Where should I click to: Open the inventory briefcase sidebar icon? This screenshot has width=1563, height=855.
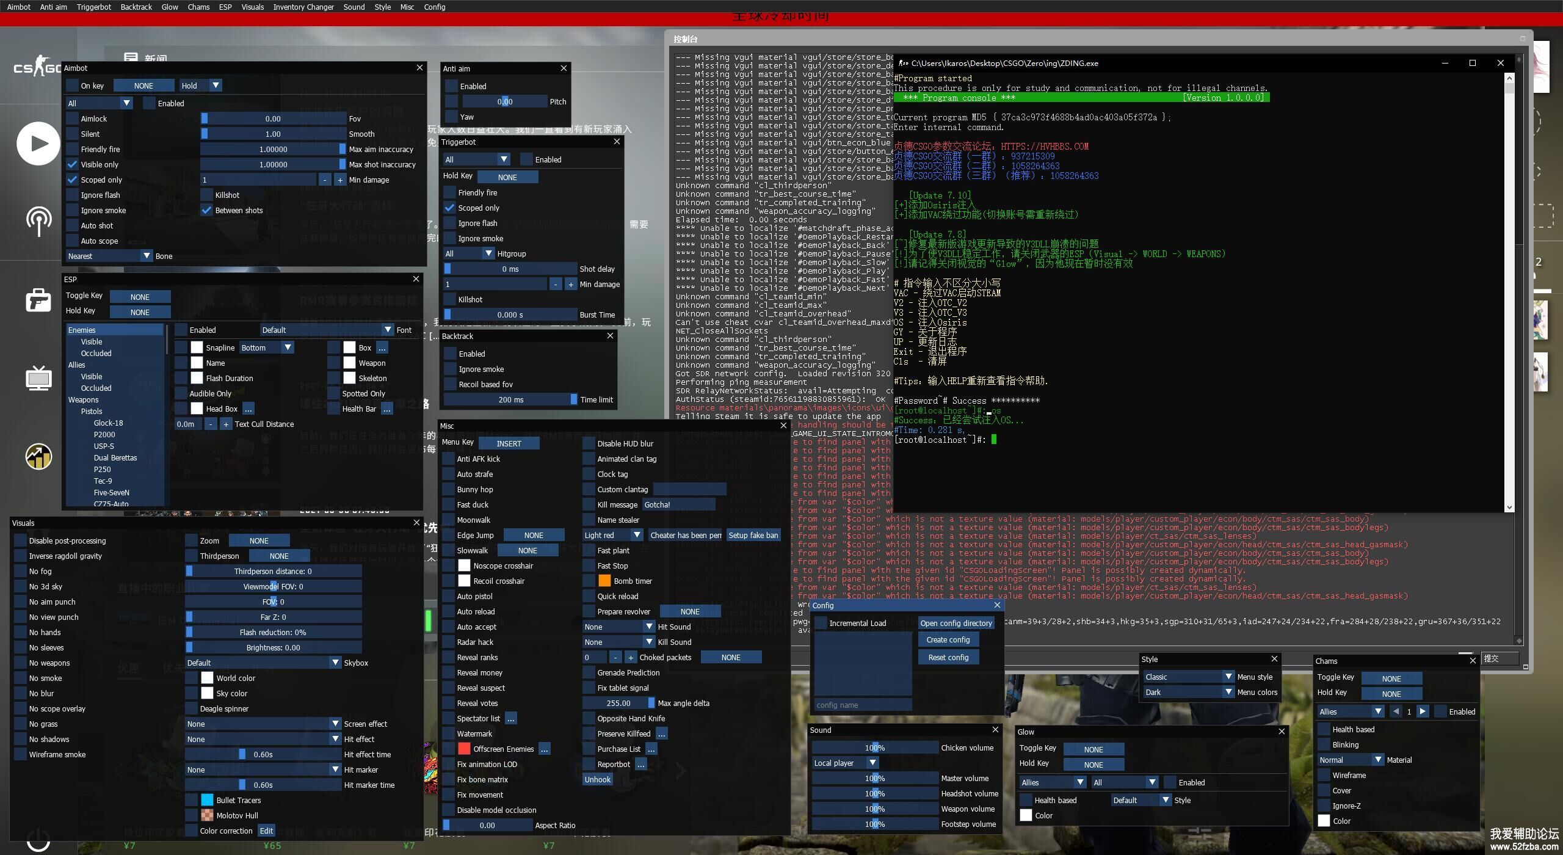click(x=38, y=300)
